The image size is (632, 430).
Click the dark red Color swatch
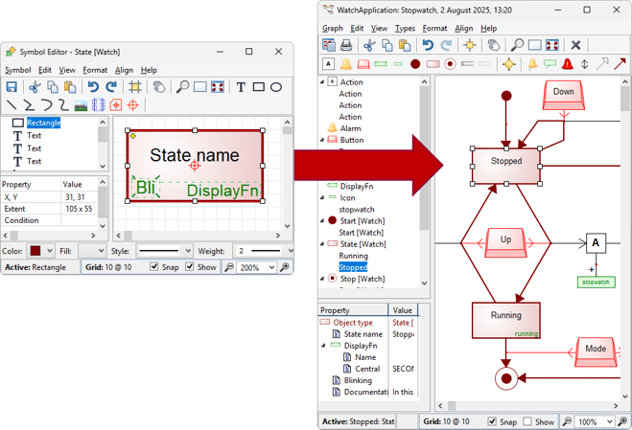(x=35, y=251)
